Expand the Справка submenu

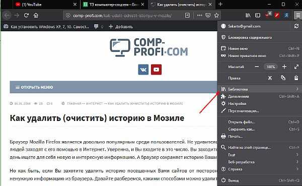coord(259,169)
